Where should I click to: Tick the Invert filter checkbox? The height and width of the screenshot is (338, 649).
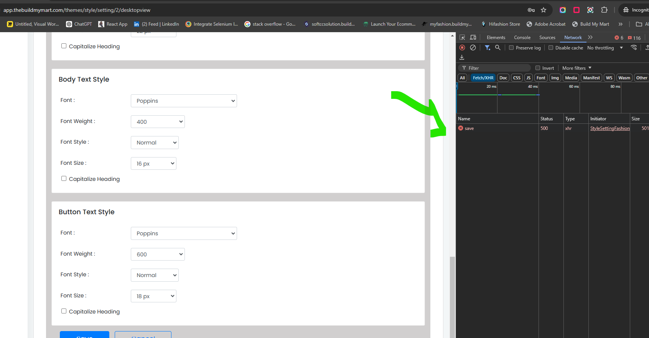(538, 68)
